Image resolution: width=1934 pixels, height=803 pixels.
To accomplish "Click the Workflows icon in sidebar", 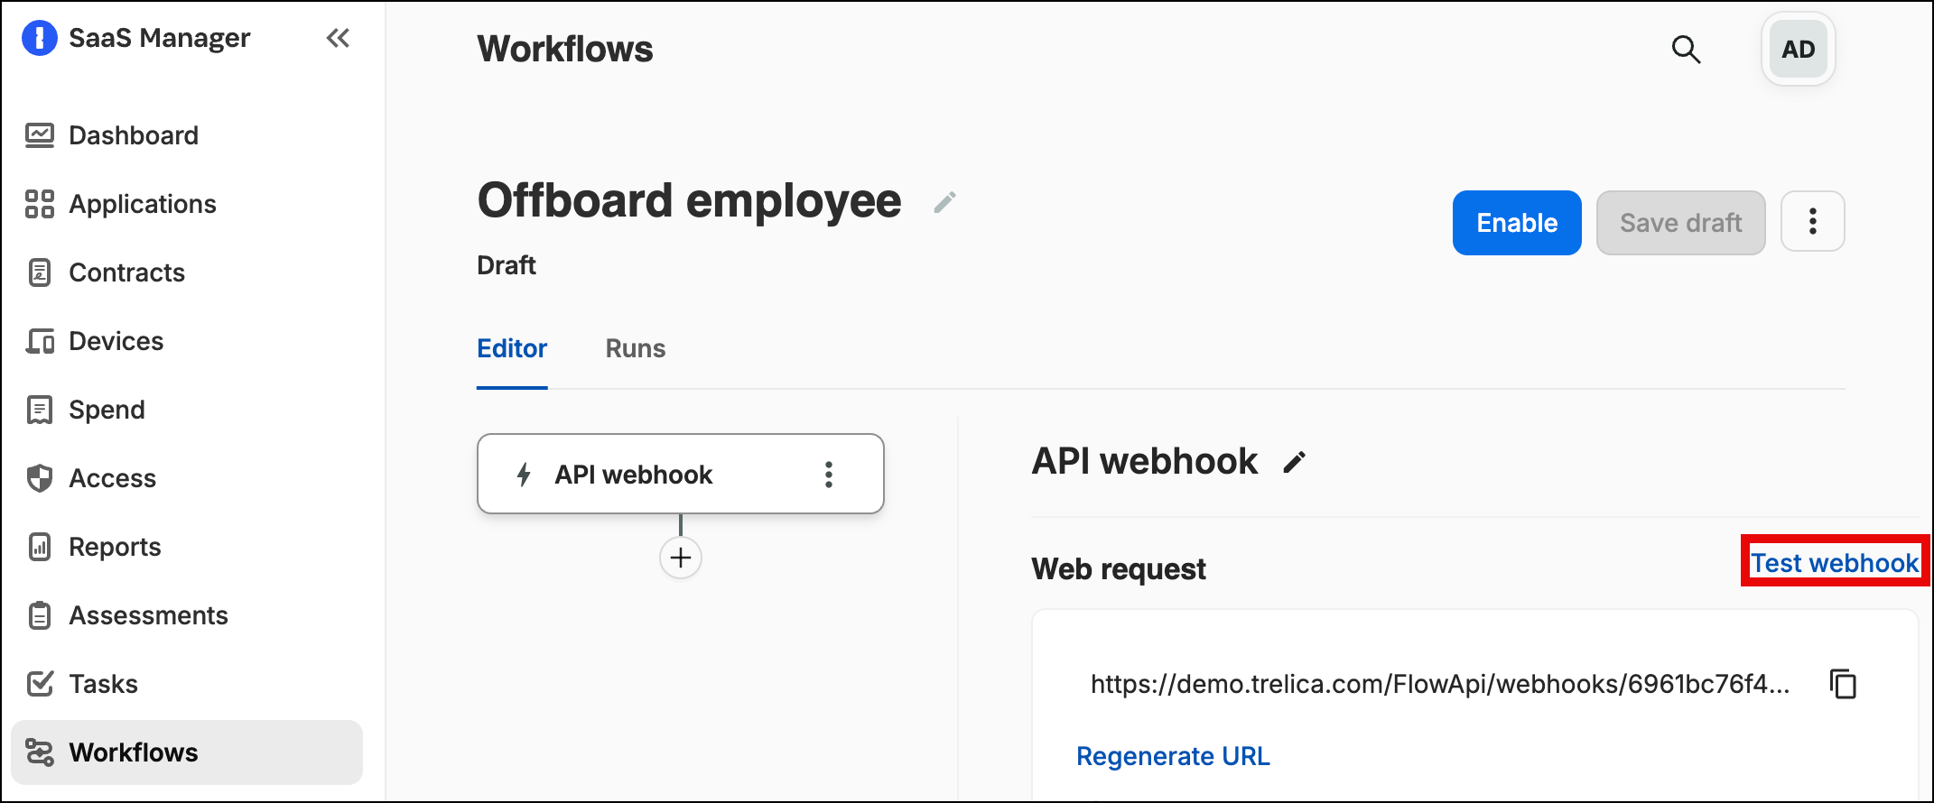I will point(40,752).
